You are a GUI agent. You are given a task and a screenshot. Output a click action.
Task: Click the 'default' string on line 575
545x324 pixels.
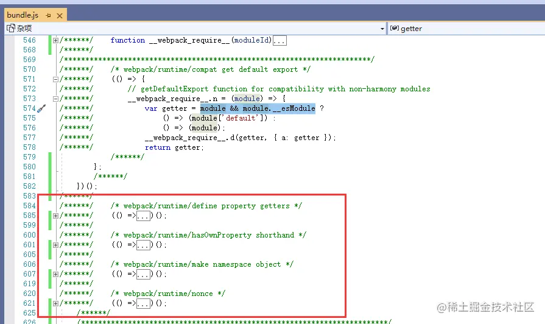click(x=242, y=118)
